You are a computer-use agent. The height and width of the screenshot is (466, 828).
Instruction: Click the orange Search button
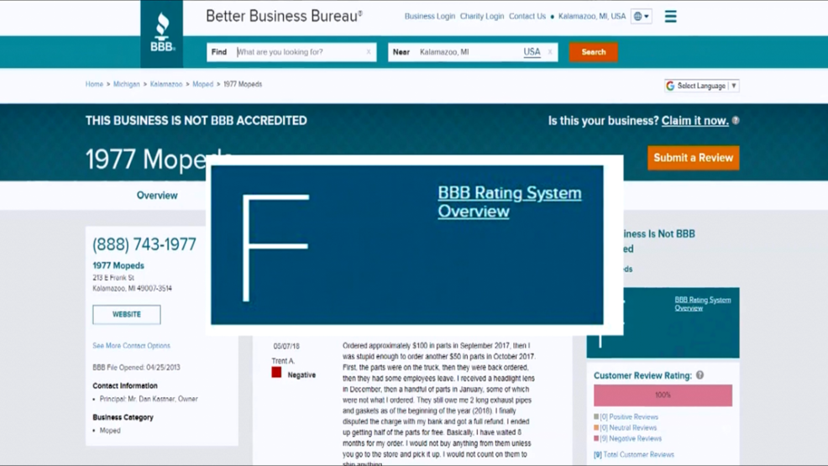[x=594, y=52]
